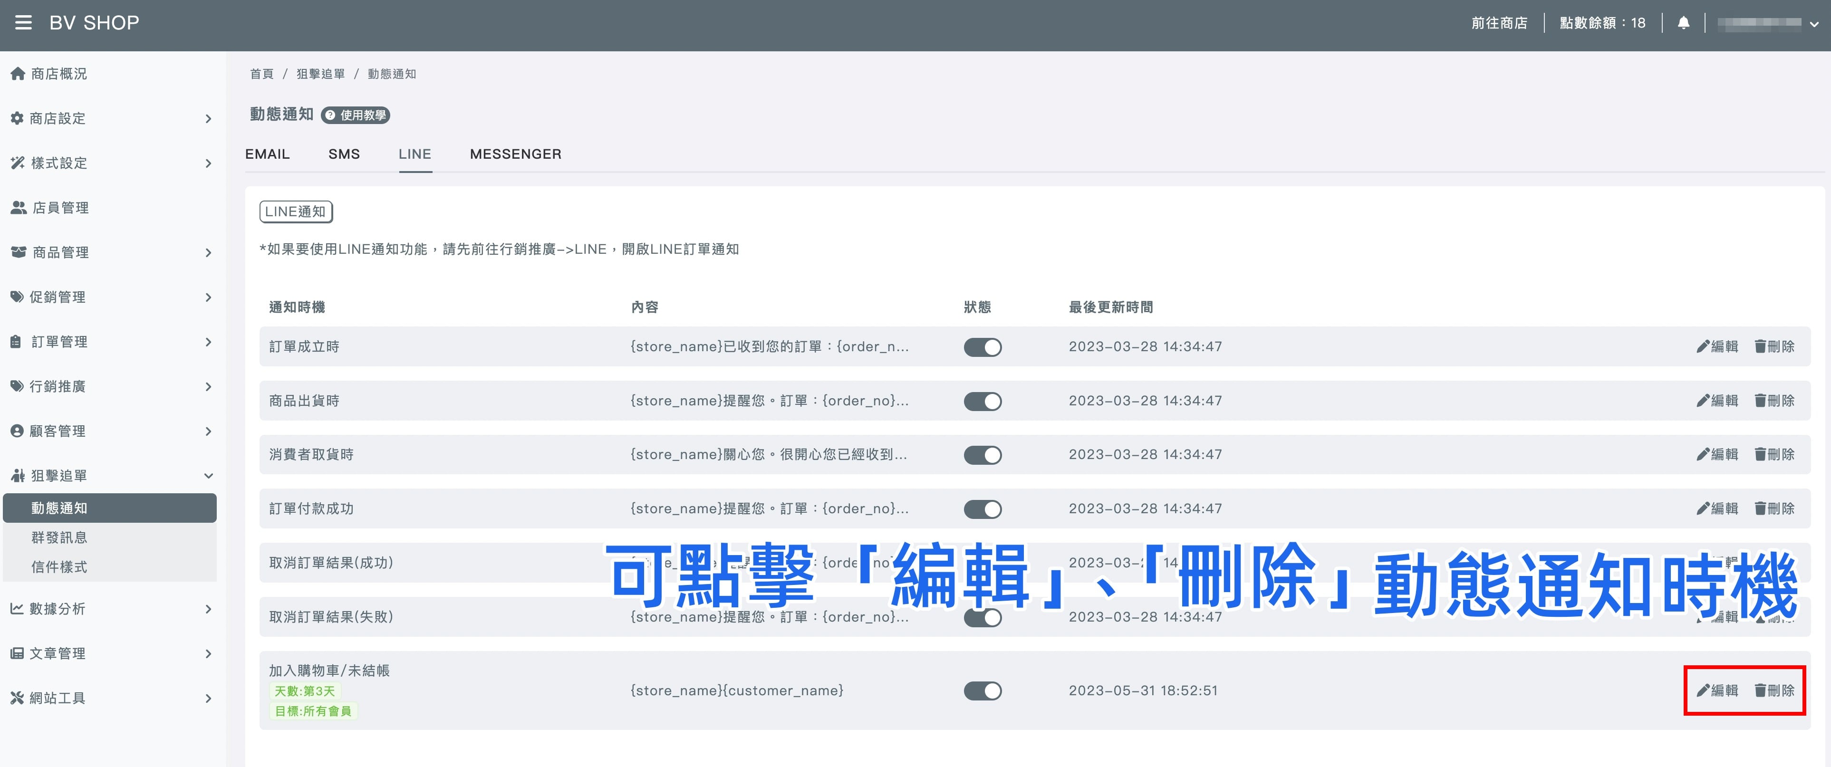This screenshot has width=1831, height=767.
Task: Click 狙擊追單 breadcrumb link
Action: tap(320, 74)
